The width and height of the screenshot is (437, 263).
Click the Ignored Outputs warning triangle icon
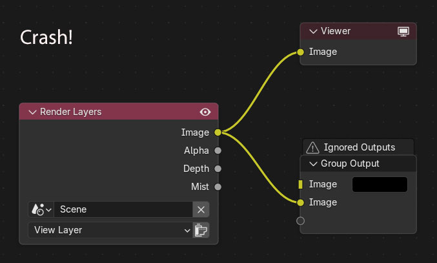coord(312,147)
